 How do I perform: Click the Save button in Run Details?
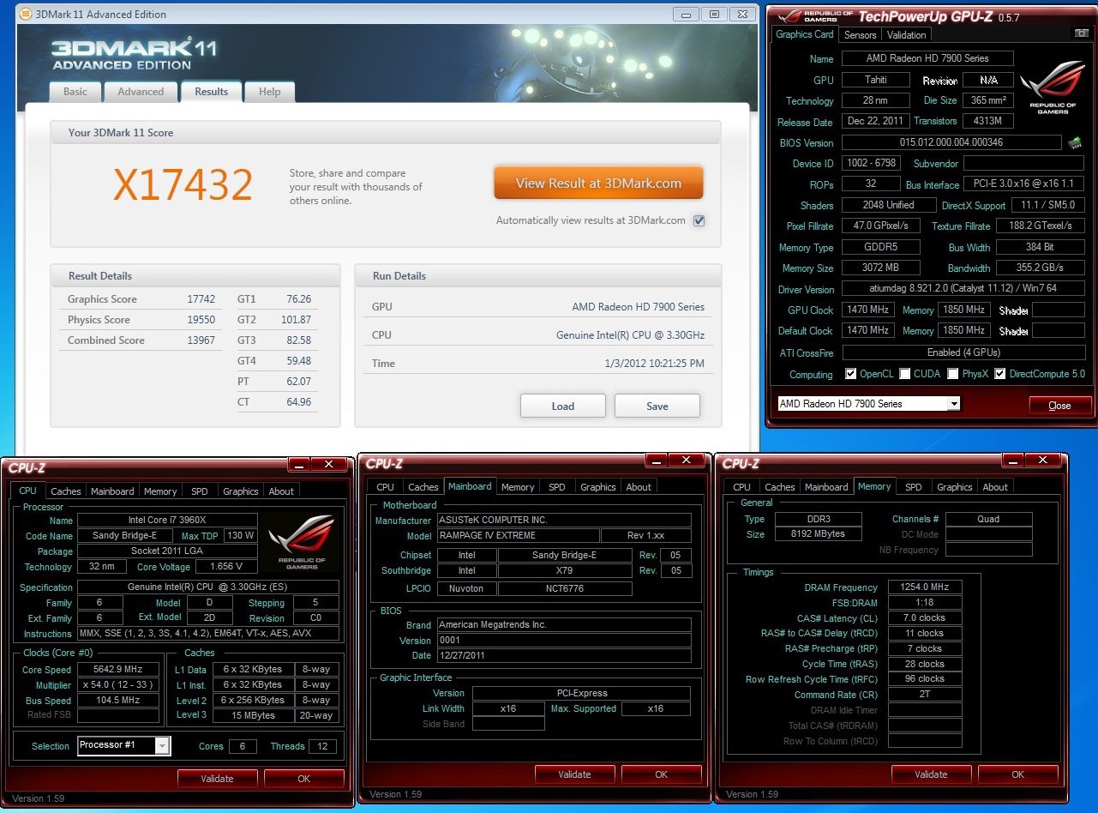(x=657, y=406)
